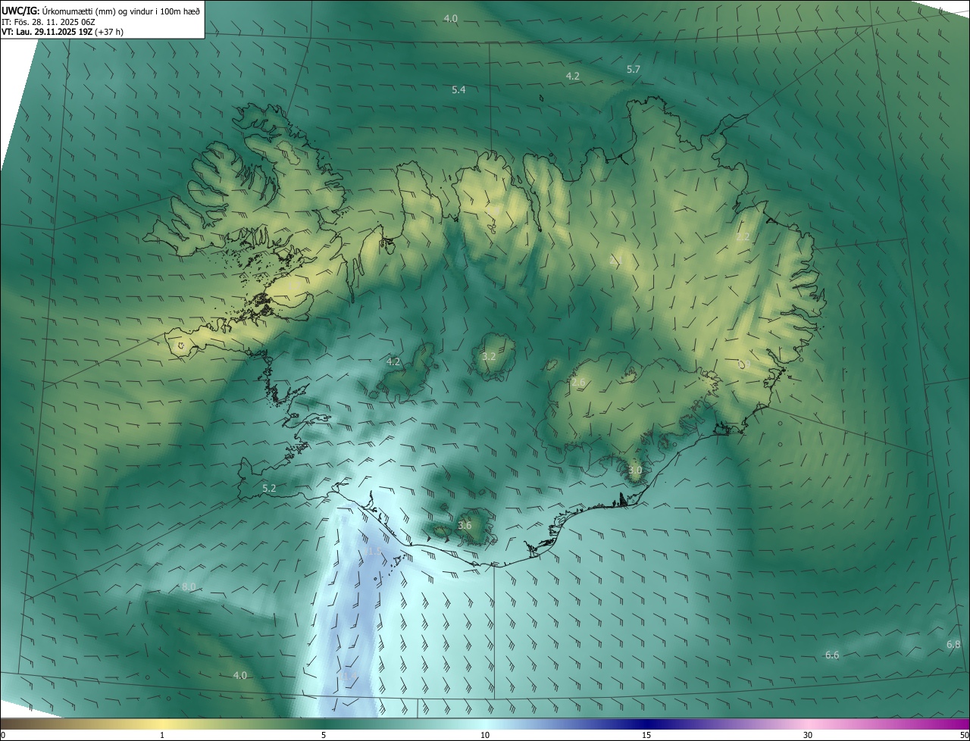Click the '15' tick on the colorbar
Viewport: 970px width, 741px height.
pos(646,735)
